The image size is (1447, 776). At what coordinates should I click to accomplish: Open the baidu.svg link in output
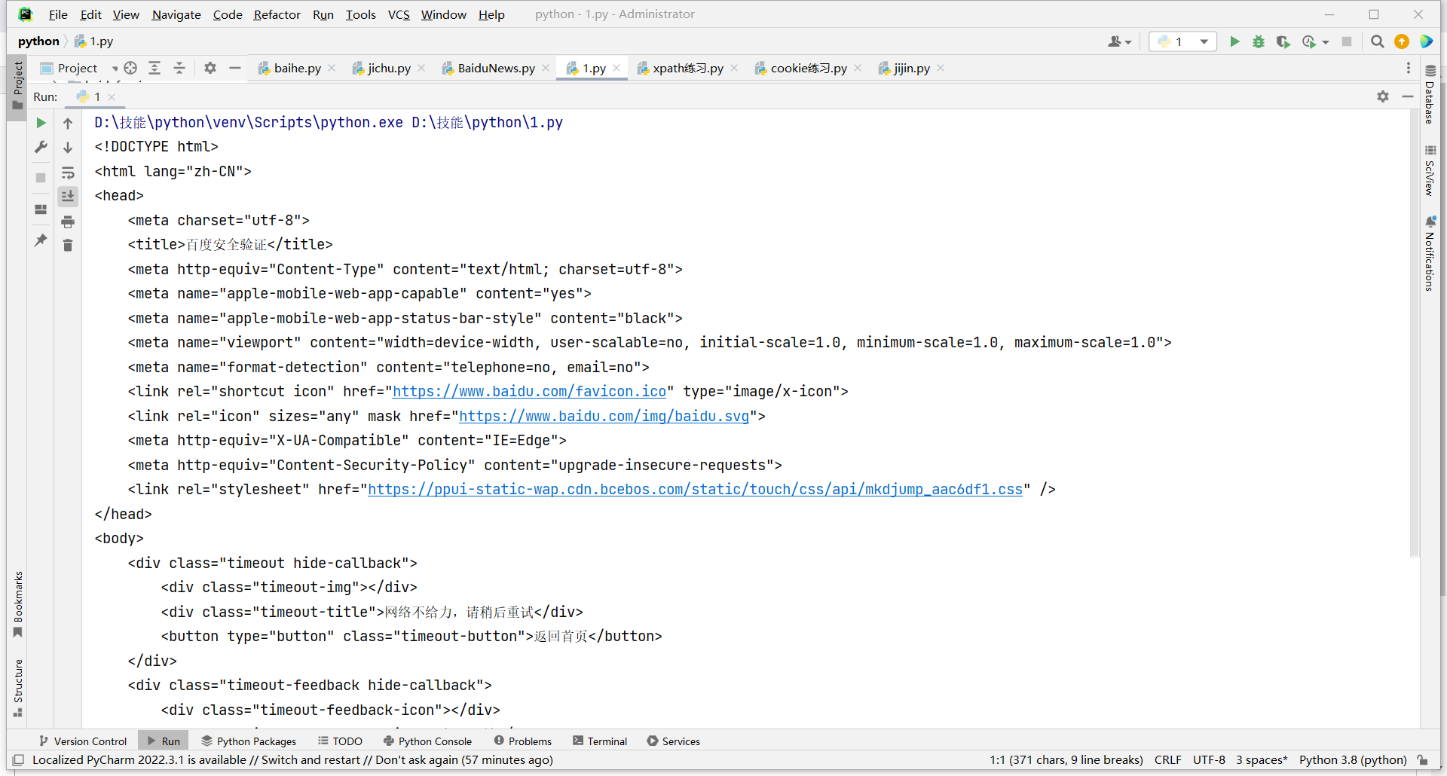point(604,416)
